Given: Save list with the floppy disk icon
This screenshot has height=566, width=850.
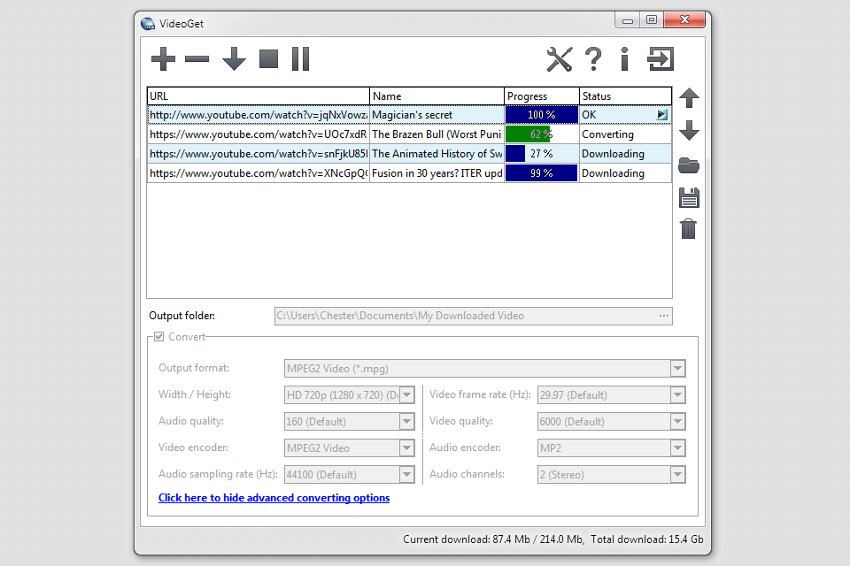Looking at the screenshot, I should (x=689, y=198).
